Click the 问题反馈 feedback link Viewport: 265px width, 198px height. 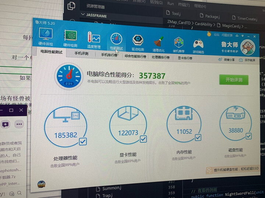(227, 35)
